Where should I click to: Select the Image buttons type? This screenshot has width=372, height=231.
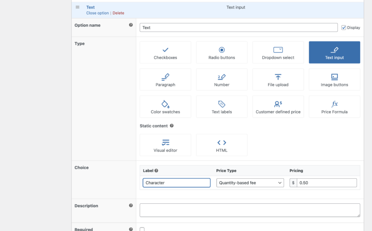click(334, 80)
